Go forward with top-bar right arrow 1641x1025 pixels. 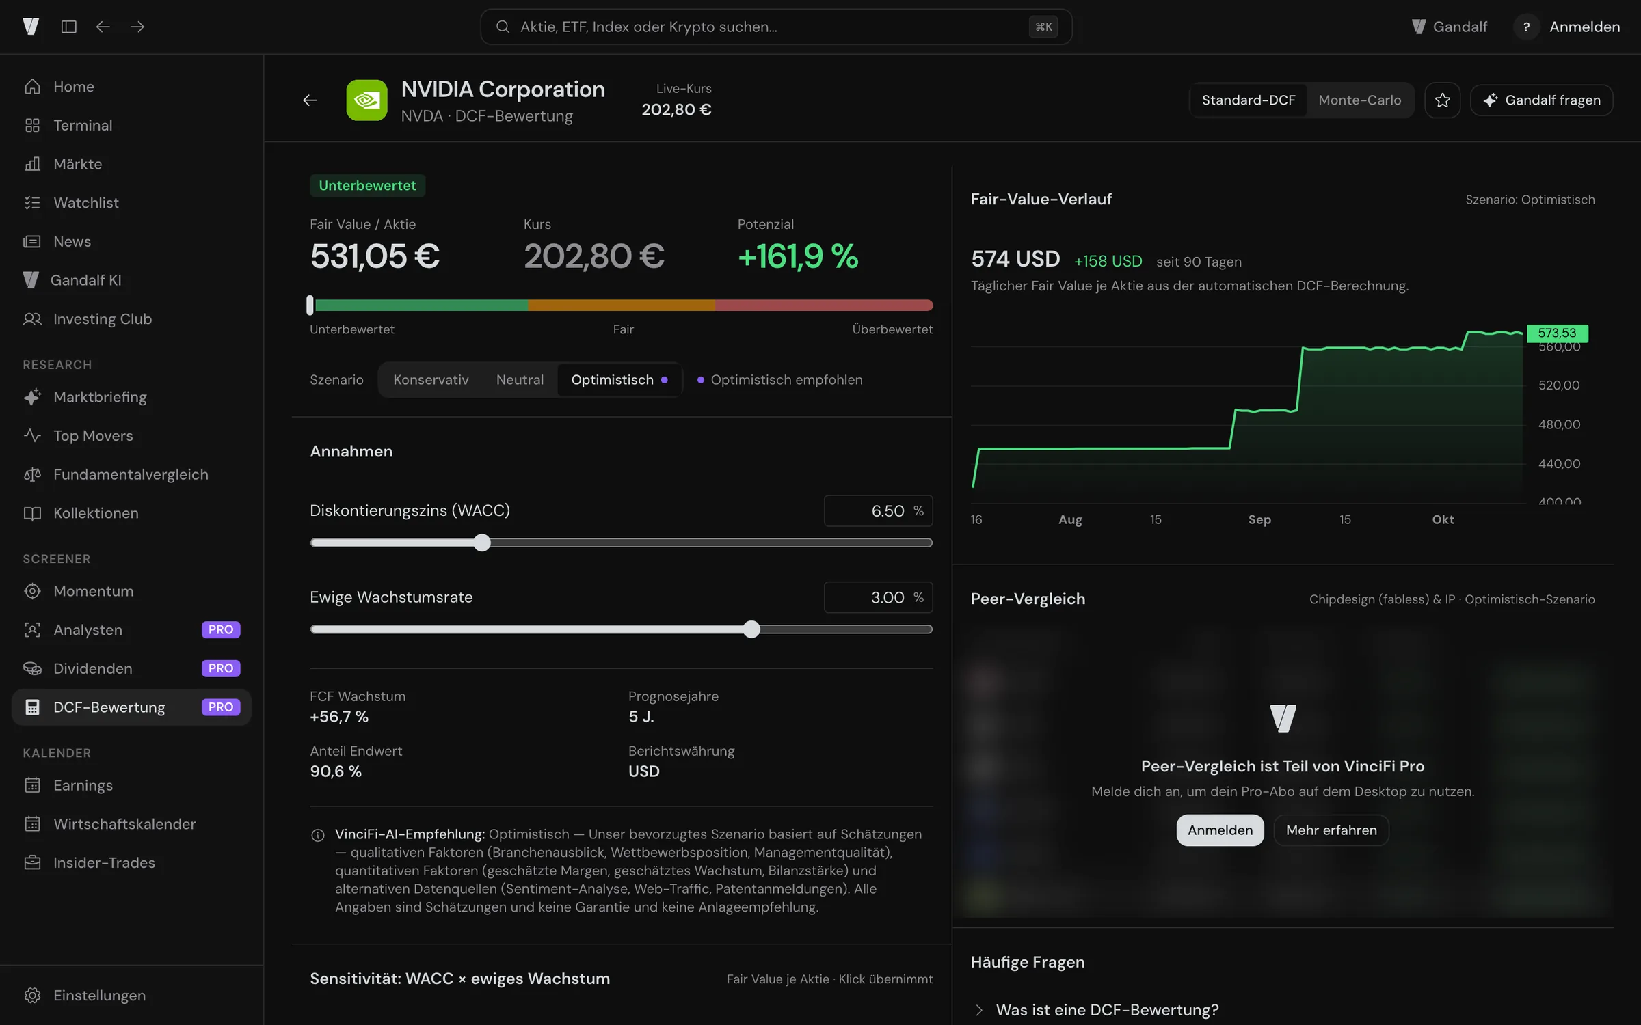tap(137, 27)
